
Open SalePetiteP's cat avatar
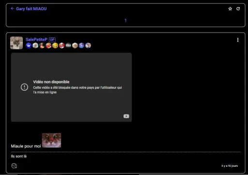click(x=16, y=43)
